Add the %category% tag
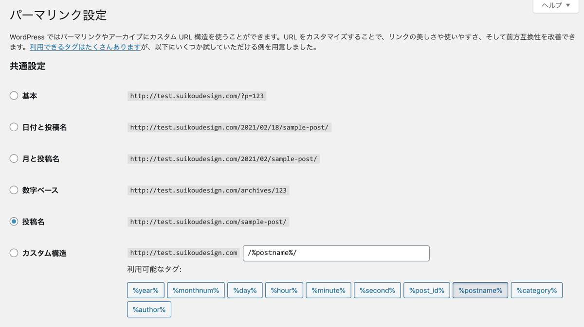Image resolution: width=584 pixels, height=327 pixels. click(x=537, y=291)
